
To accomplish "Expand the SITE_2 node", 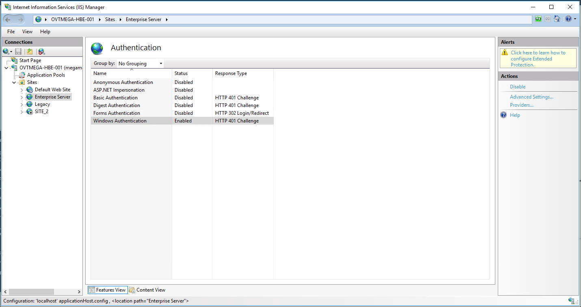I will [22, 112].
